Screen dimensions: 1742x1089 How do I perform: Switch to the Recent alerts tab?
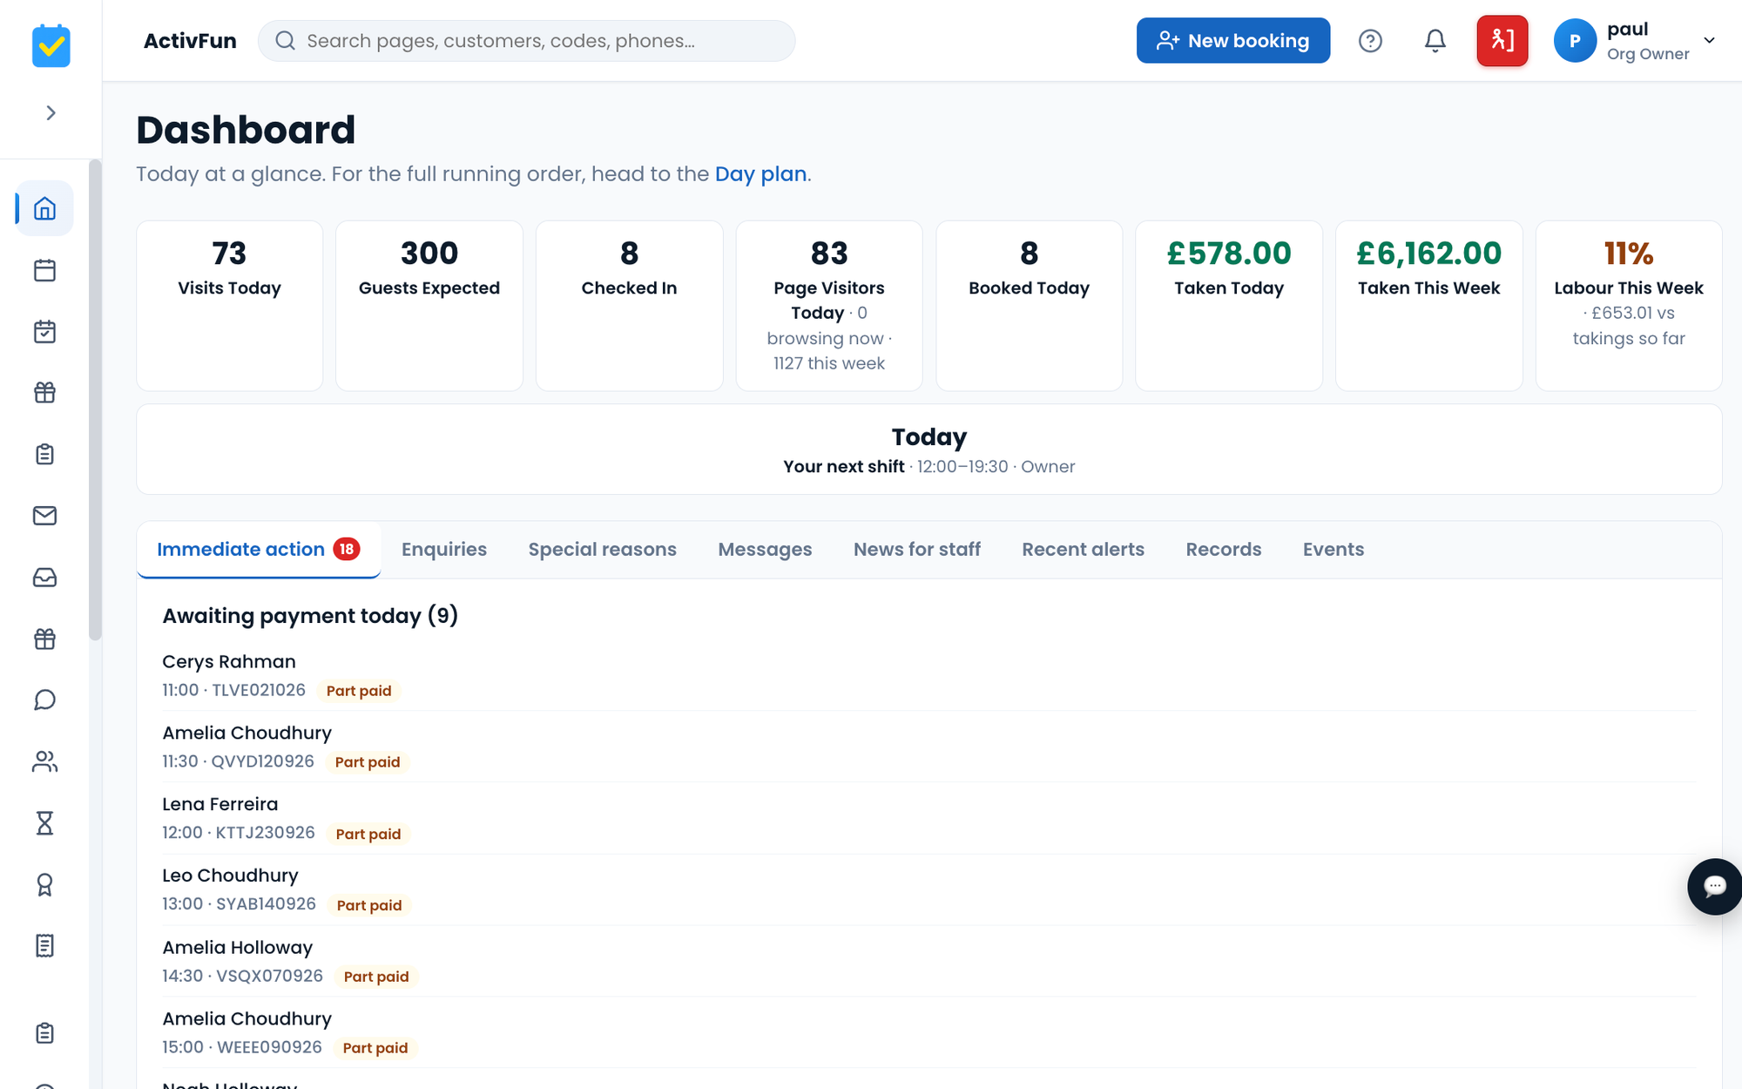tap(1083, 550)
